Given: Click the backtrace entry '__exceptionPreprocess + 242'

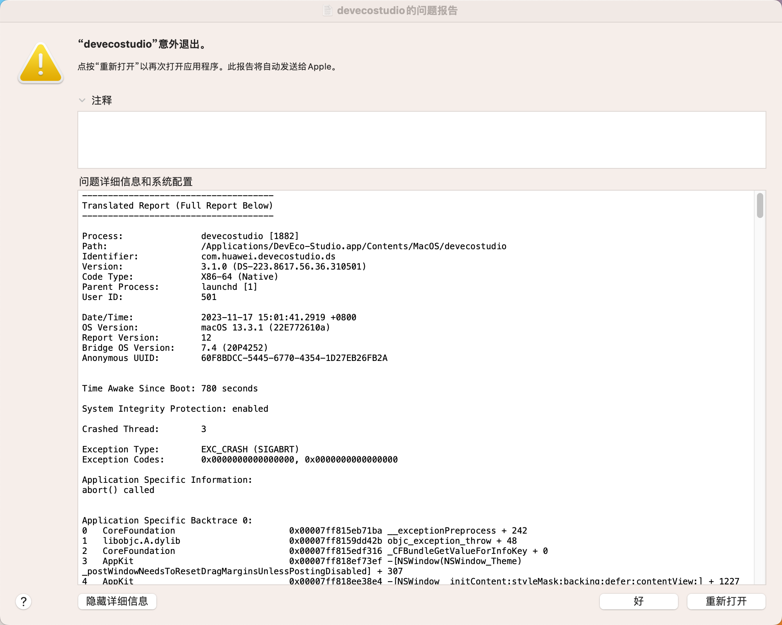Looking at the screenshot, I should 457,531.
